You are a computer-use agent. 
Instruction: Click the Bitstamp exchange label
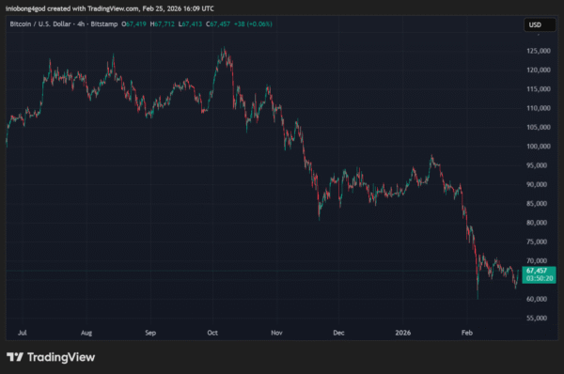(104, 24)
